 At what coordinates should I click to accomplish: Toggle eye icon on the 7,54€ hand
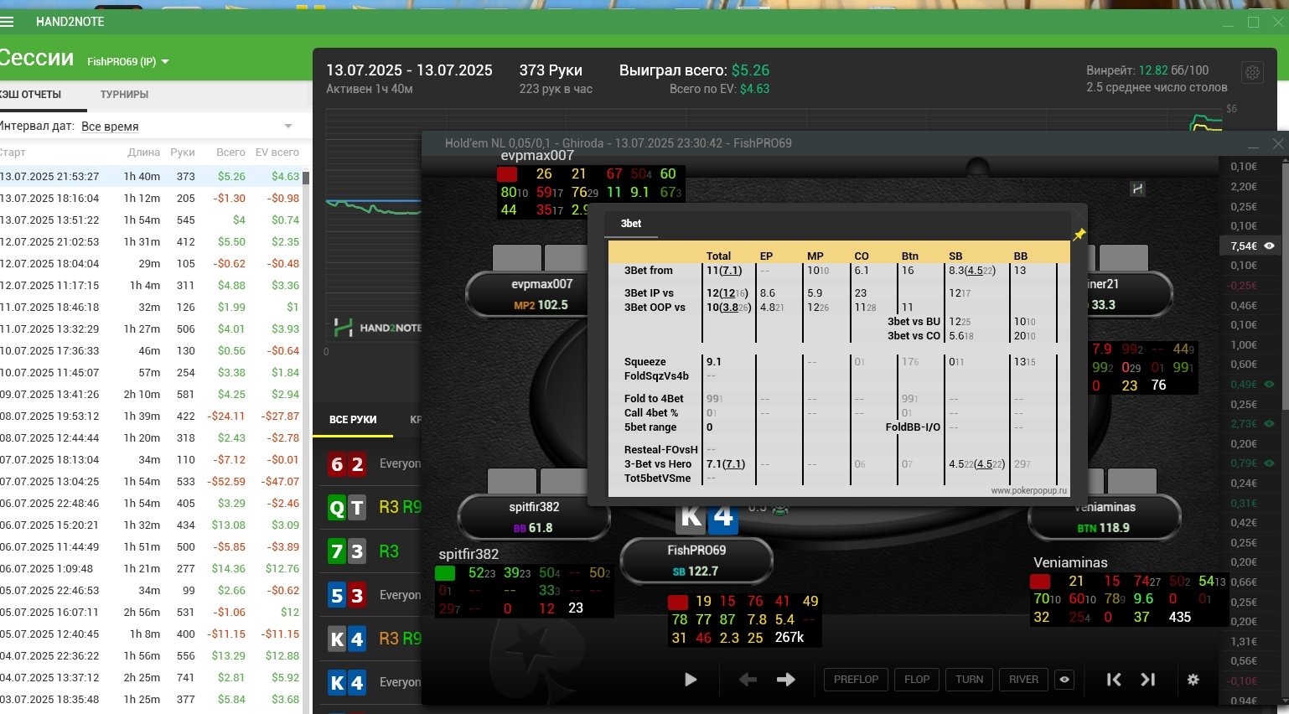coord(1269,246)
